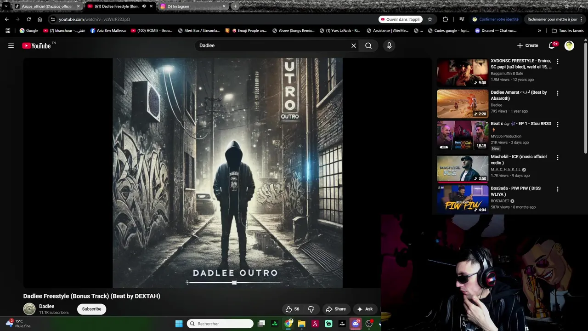Like the Dadlee Freestyle video
This screenshot has height=331, width=588.
point(292,309)
